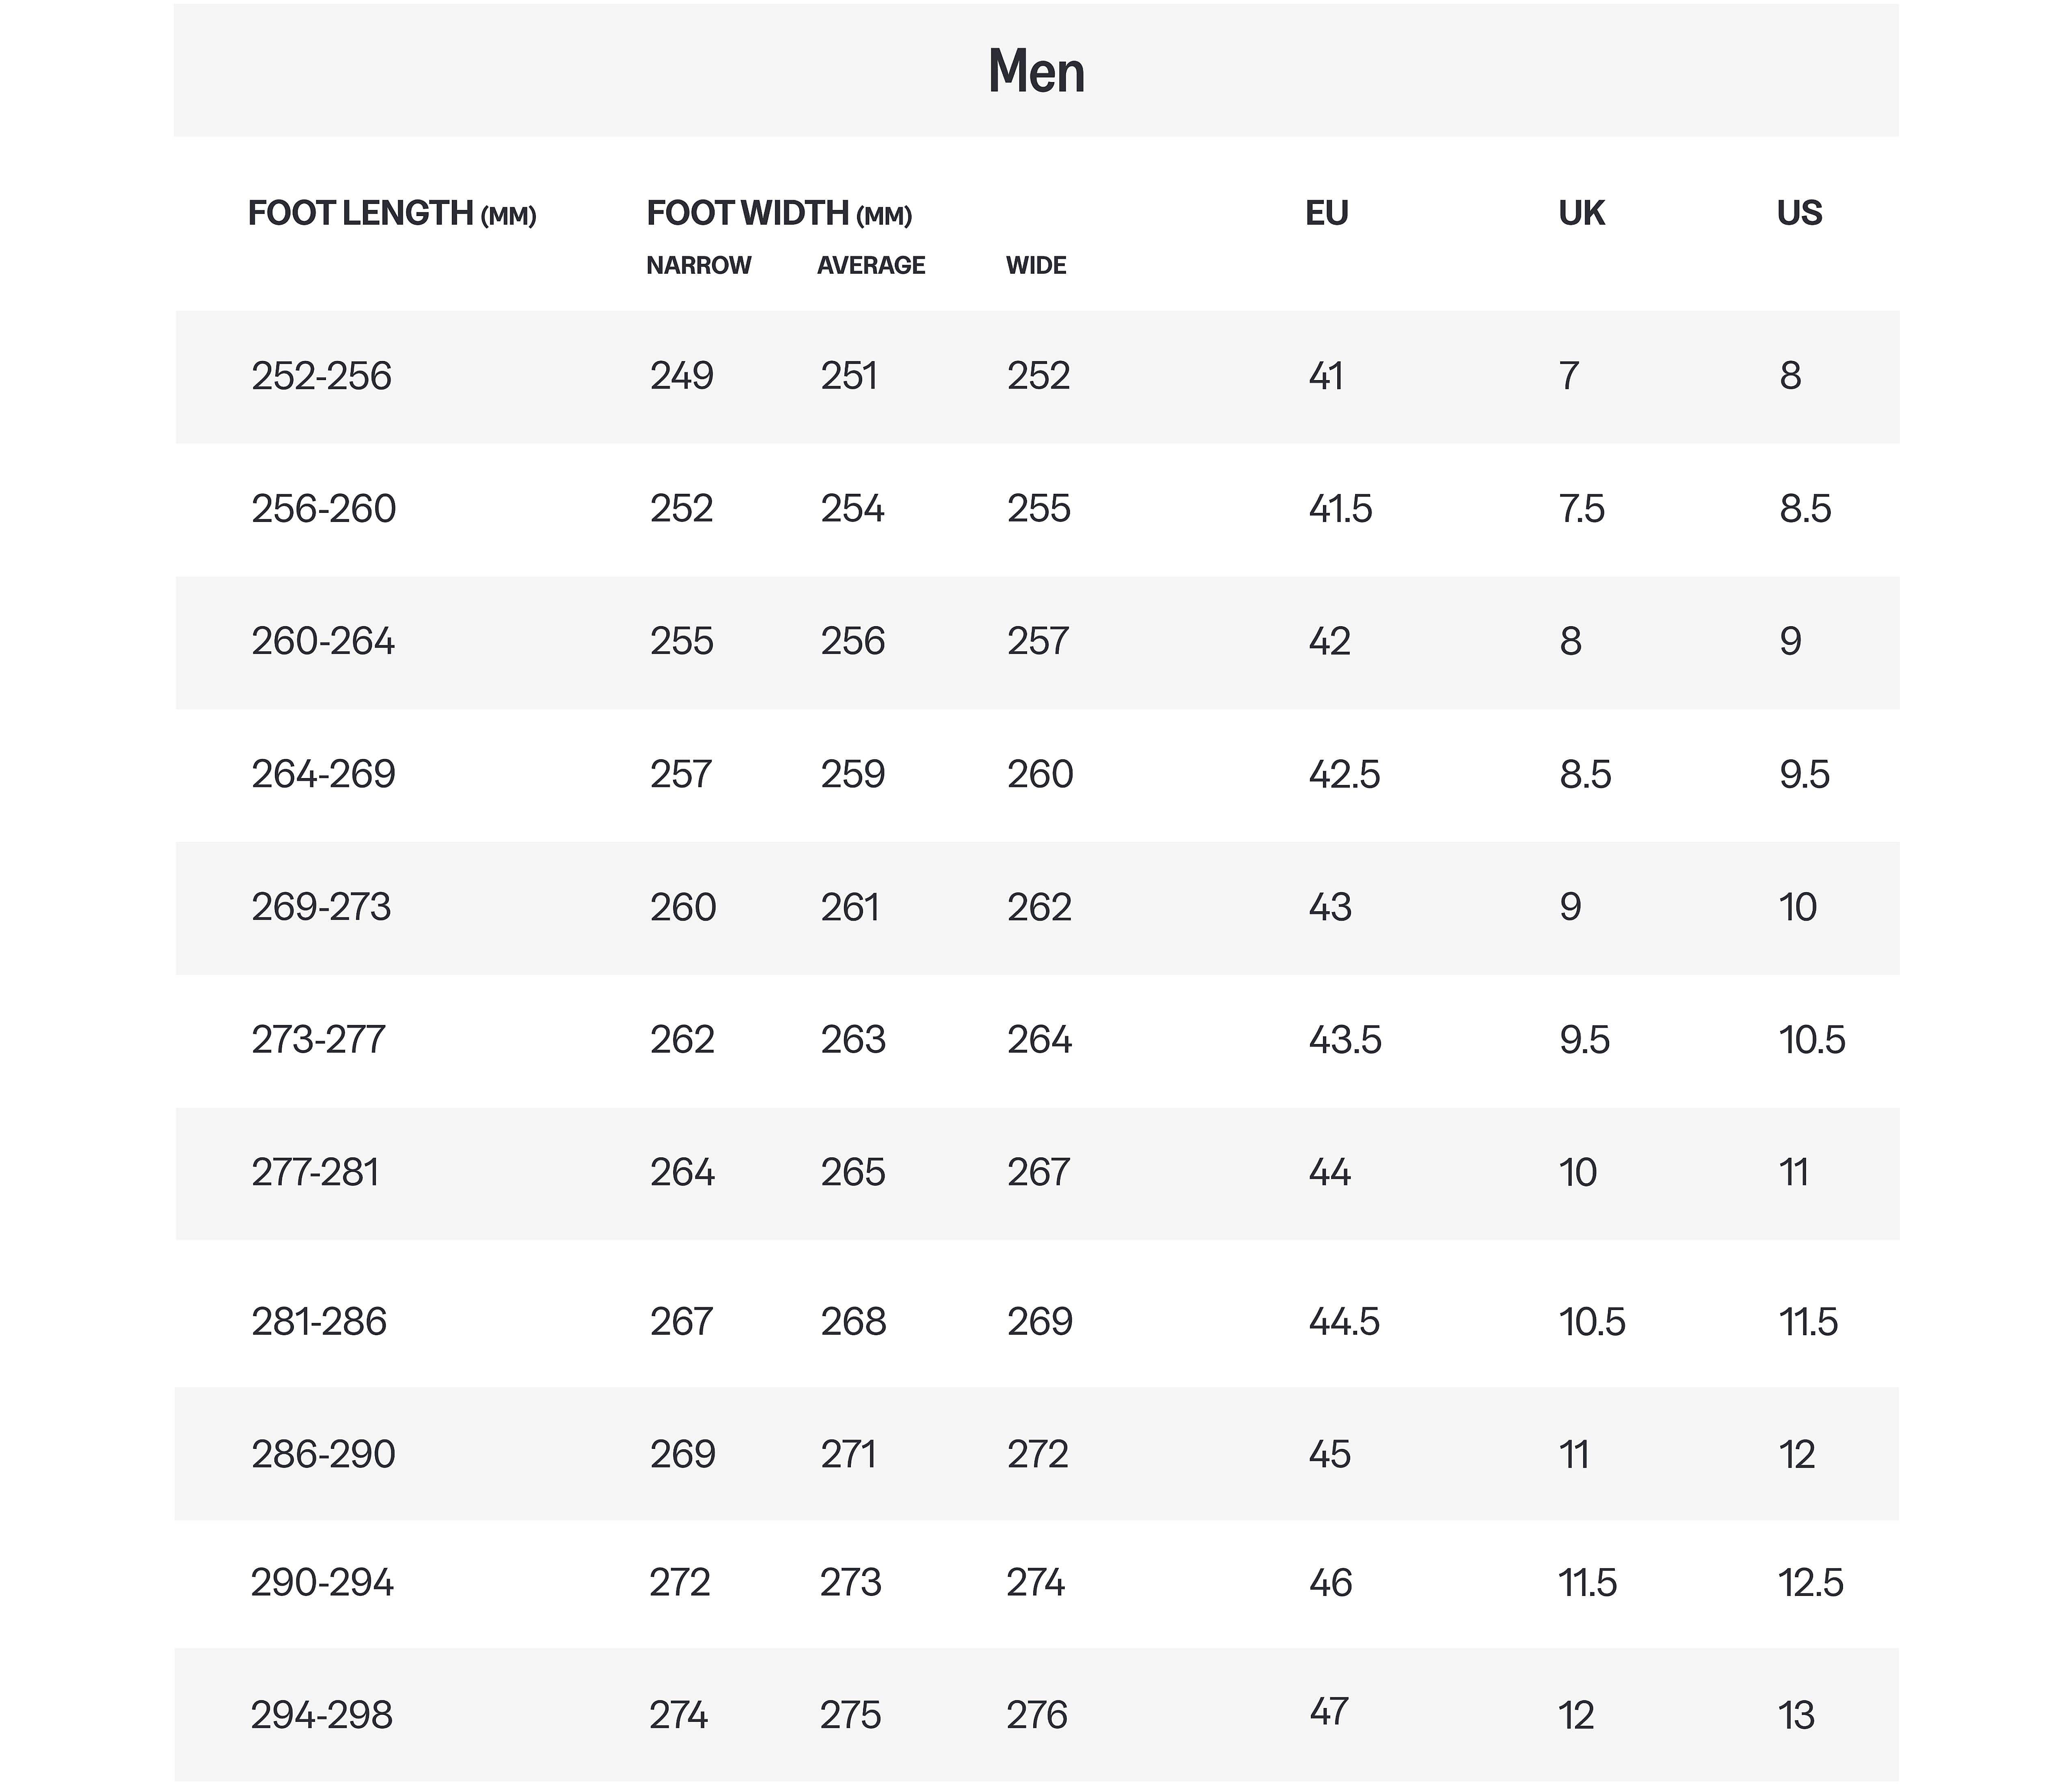Image resolution: width=2072 pixels, height=1790 pixels.
Task: Select the Narrow width subheader
Action: 698,265
